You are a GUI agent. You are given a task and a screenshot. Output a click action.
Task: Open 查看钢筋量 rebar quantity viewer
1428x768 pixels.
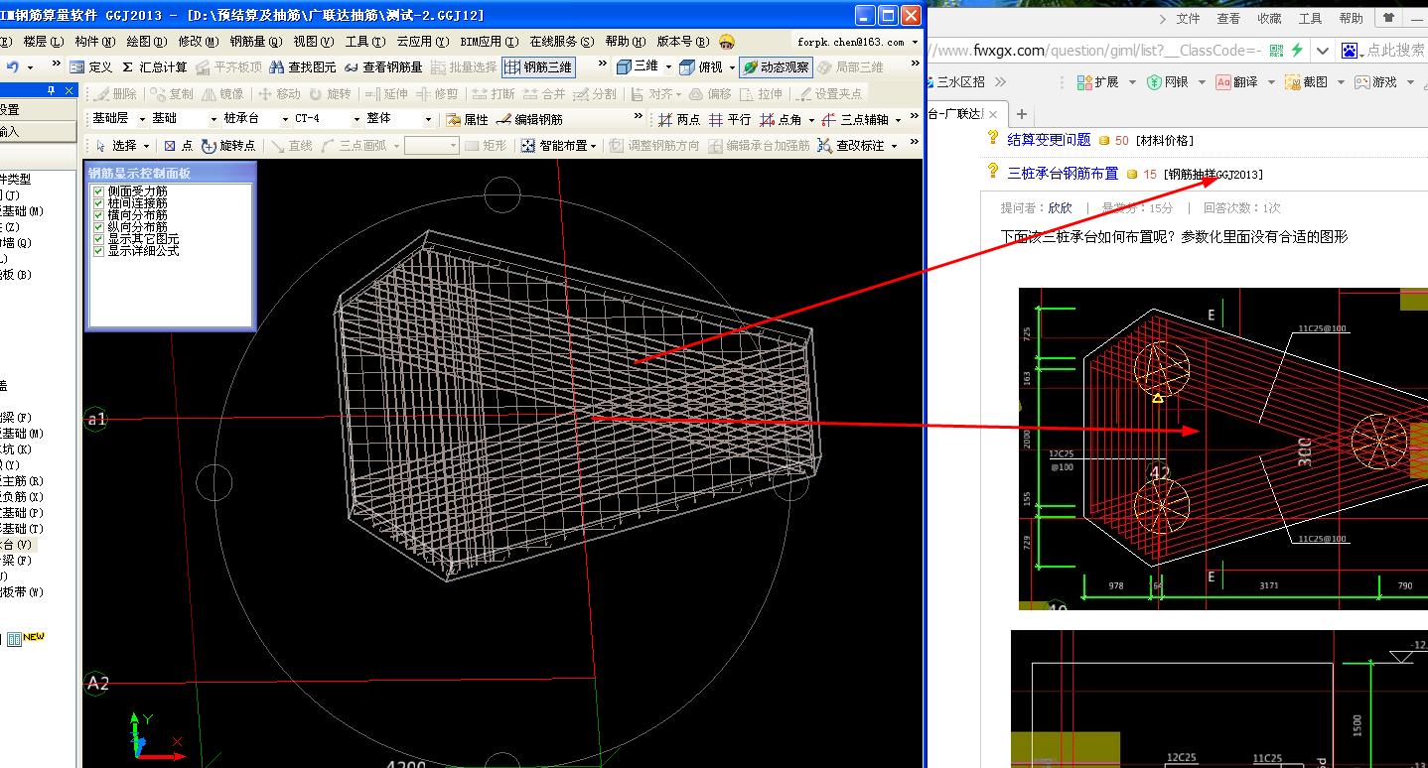(x=382, y=66)
